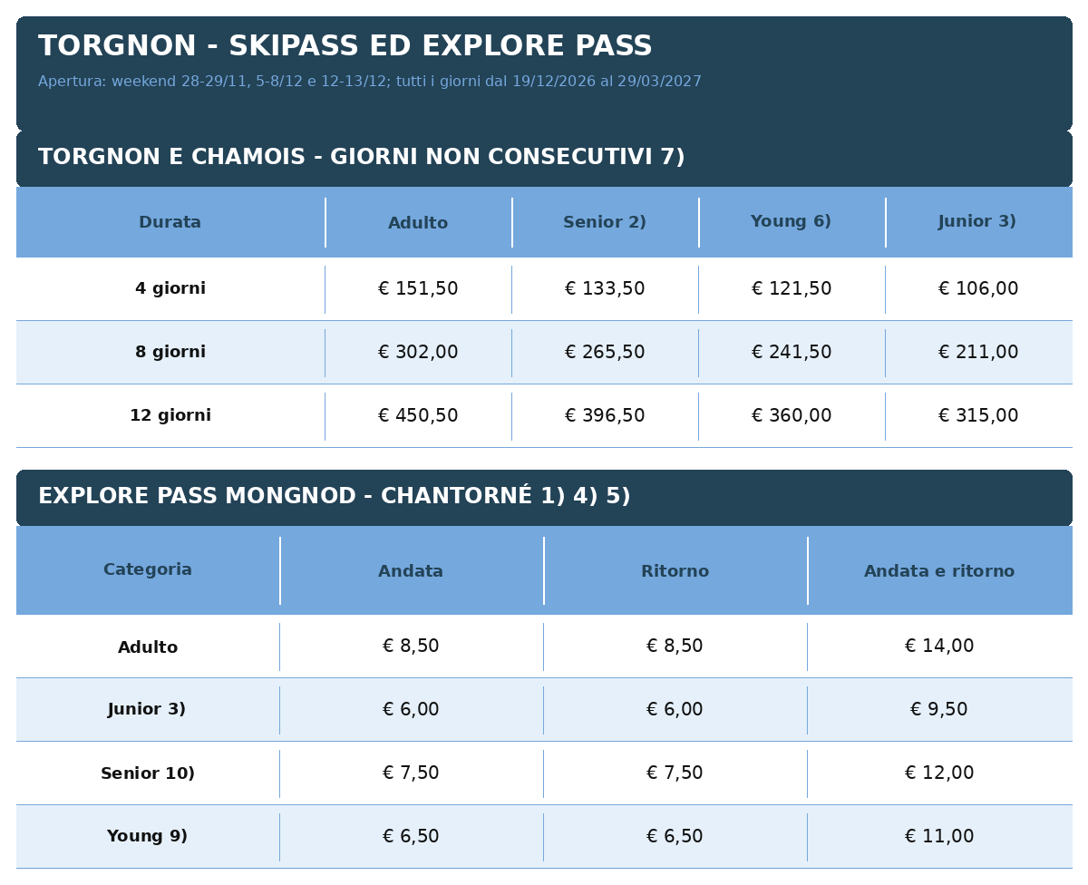
Task: Select the Ritorno column header
Action: pos(675,571)
